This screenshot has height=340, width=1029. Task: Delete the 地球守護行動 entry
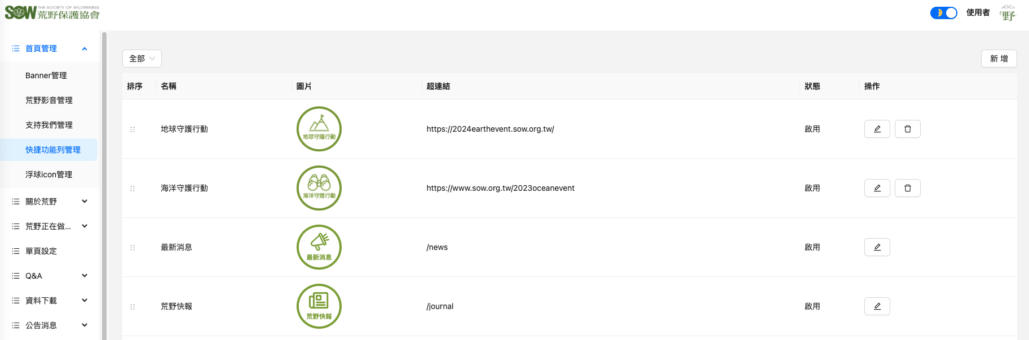coord(907,129)
